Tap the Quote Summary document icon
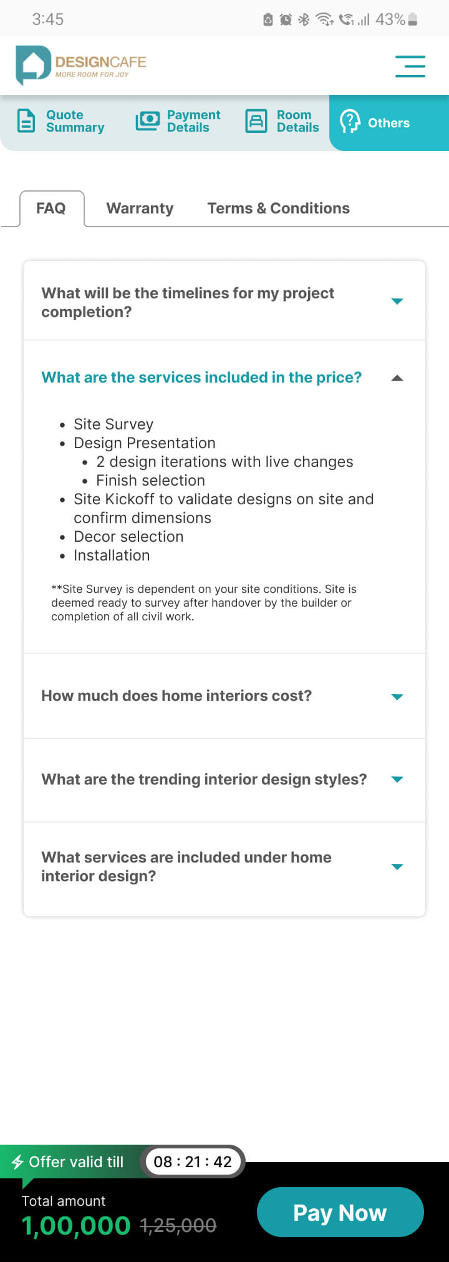Viewport: 449px width, 1262px height. tap(26, 121)
